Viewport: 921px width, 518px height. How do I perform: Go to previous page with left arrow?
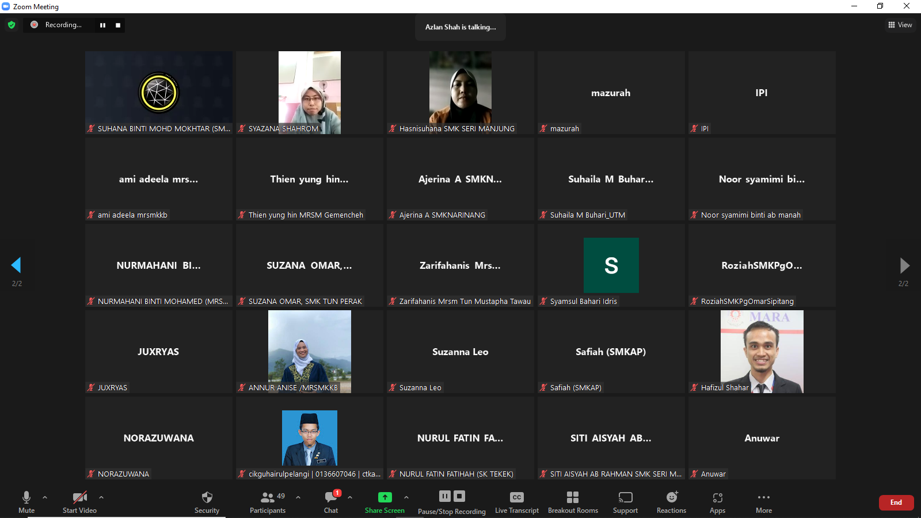[x=16, y=265]
